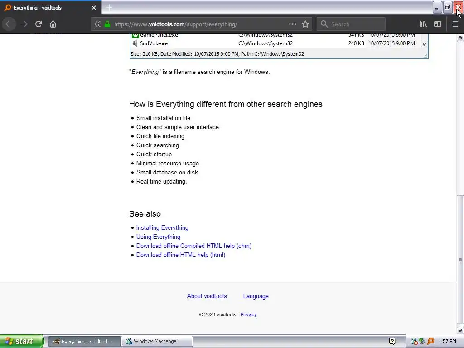The width and height of the screenshot is (464, 348).
Task: Open the Firefox home page
Action: (x=53, y=24)
